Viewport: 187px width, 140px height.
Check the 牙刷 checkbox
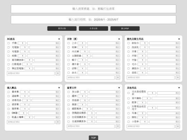pos(128,56)
